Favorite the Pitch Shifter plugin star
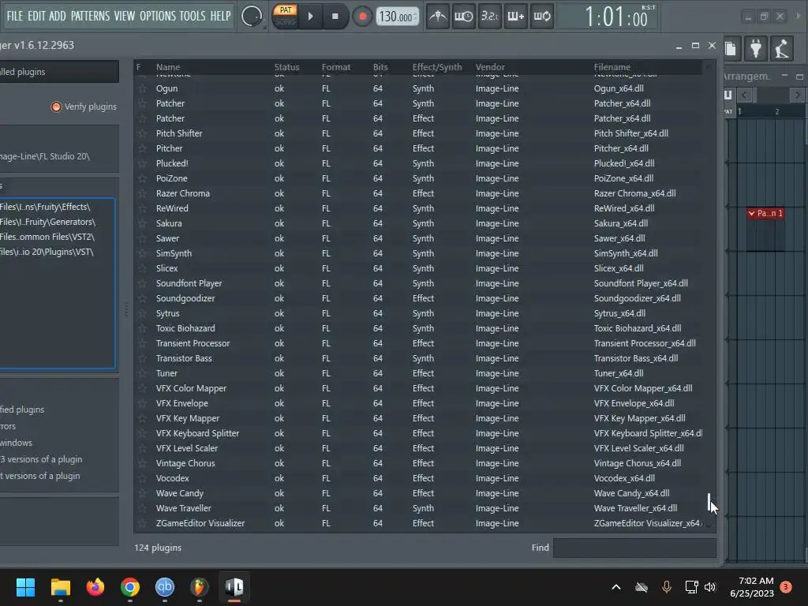Screen dimensions: 808x606 [x=142, y=133]
